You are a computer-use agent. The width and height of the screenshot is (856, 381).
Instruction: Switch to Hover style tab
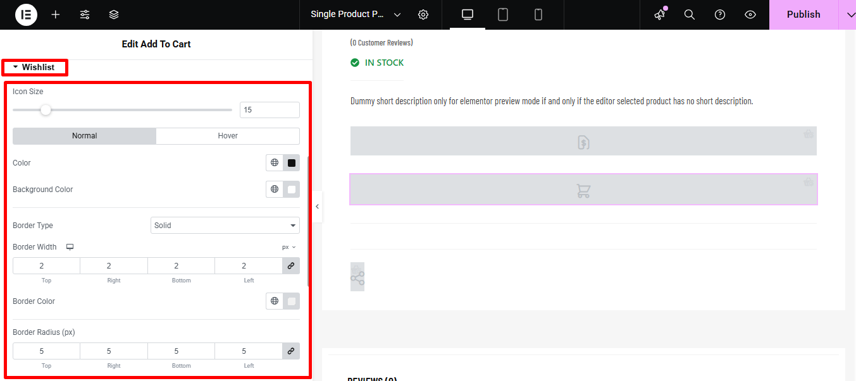click(228, 136)
